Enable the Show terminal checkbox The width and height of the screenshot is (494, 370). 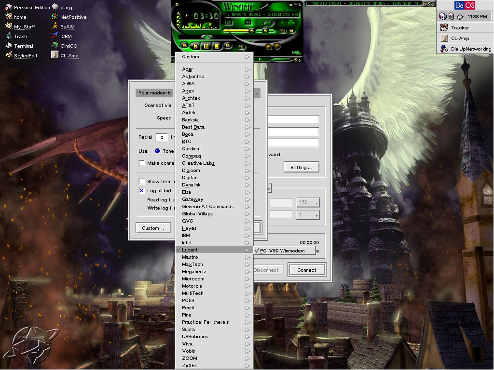[142, 181]
